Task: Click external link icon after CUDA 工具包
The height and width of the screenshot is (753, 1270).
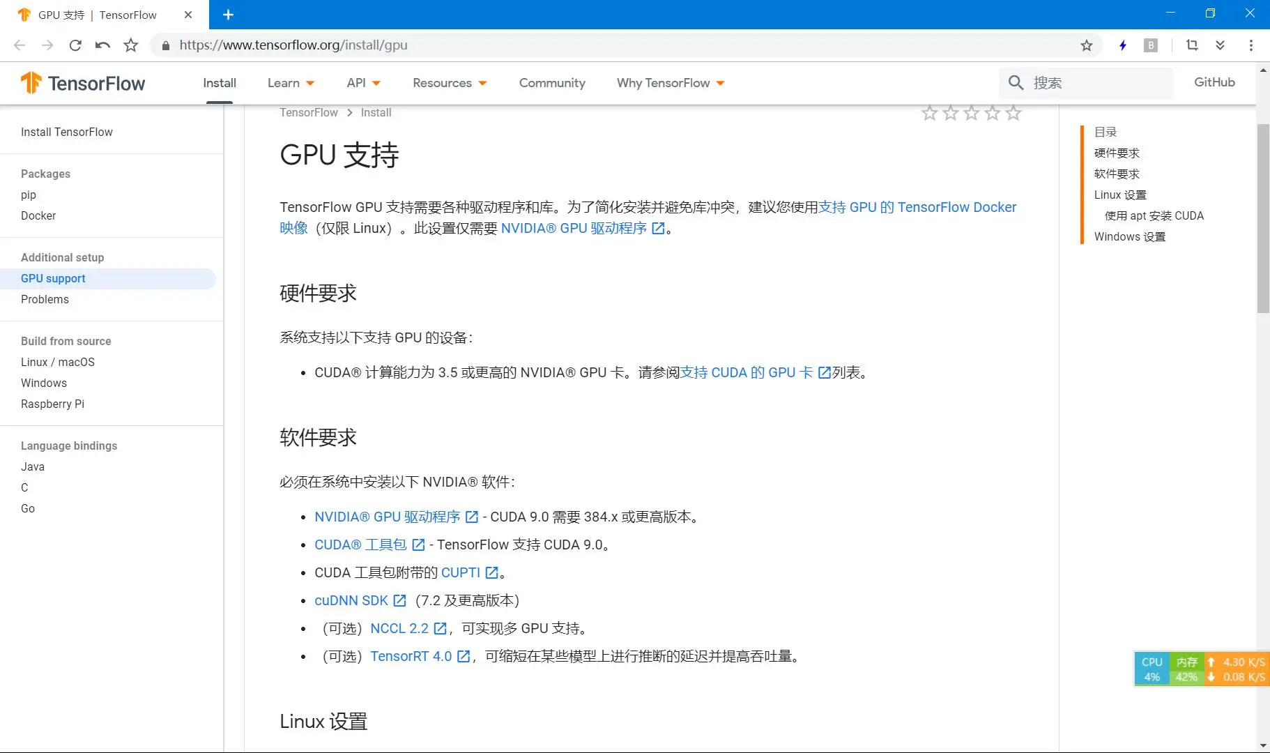Action: click(418, 545)
